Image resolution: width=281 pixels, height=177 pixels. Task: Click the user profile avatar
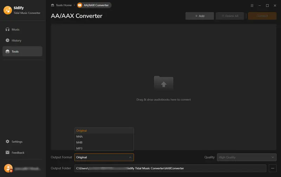8,168
